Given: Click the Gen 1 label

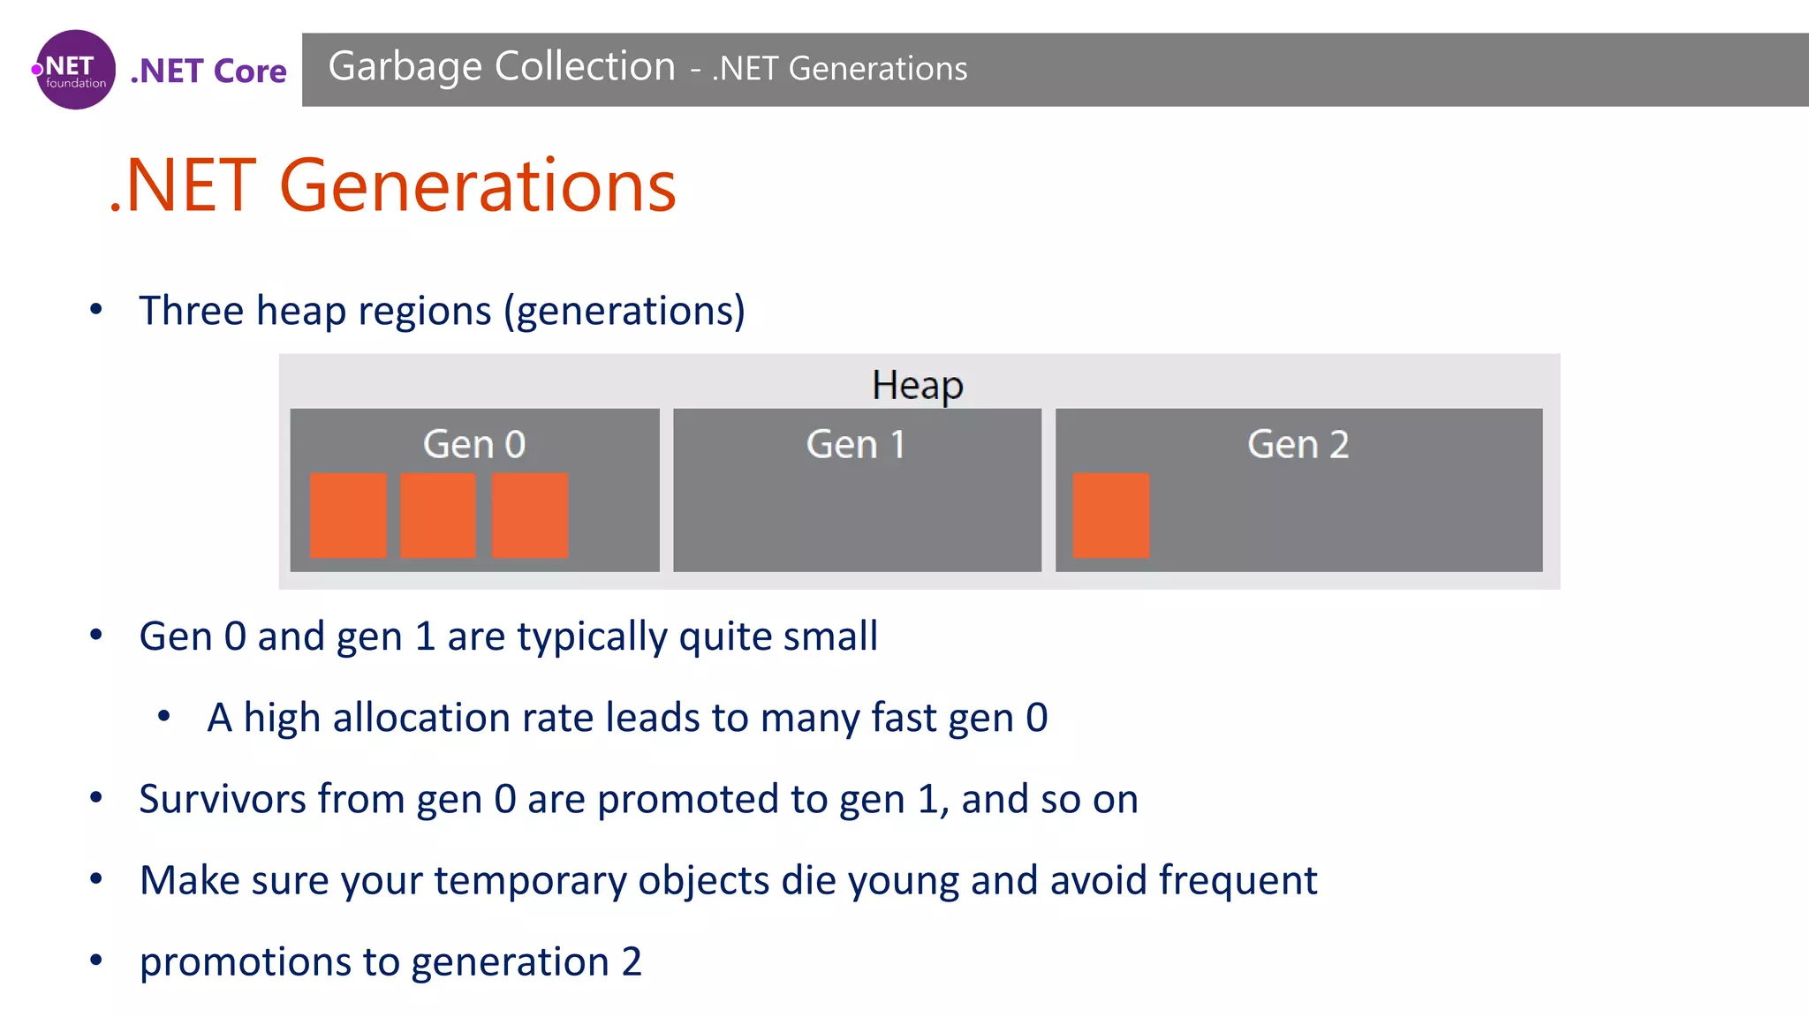Looking at the screenshot, I should [x=856, y=444].
